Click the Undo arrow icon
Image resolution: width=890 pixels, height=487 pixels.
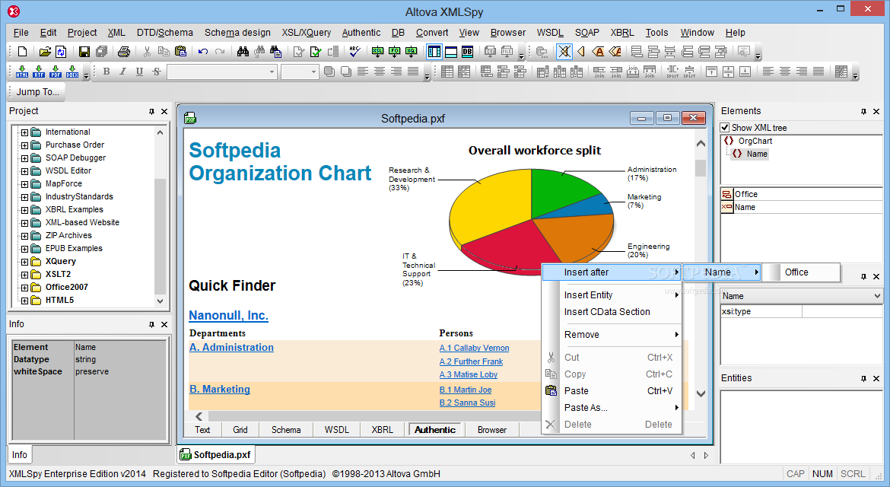click(203, 53)
